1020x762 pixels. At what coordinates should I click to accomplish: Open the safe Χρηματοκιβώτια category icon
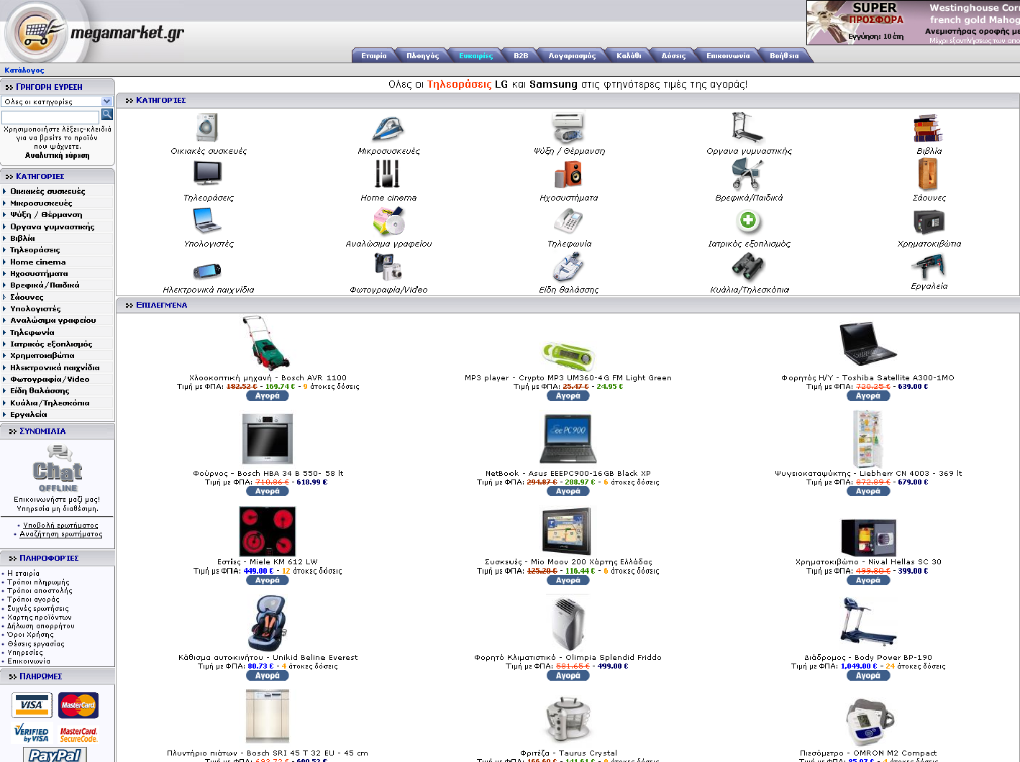tap(929, 221)
